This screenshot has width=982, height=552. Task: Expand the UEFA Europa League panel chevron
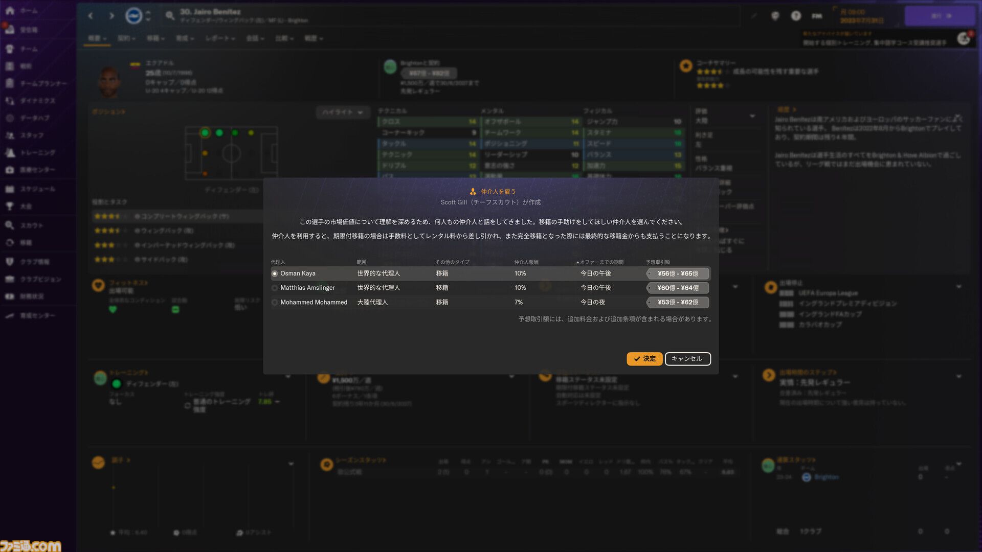[958, 287]
